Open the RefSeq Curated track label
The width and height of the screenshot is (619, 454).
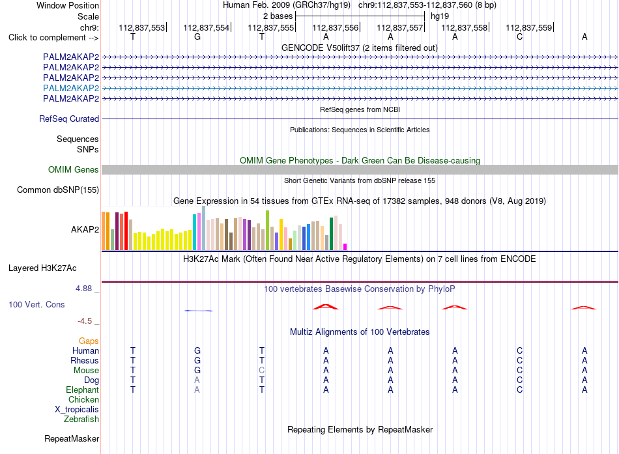[69, 119]
